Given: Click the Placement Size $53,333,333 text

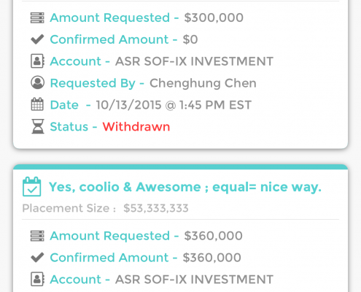Looking at the screenshot, I should 105,208.
